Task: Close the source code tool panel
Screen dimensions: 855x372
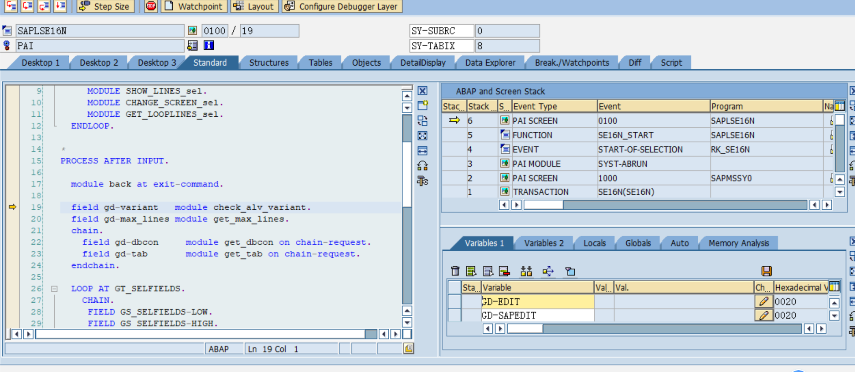Action: point(422,91)
